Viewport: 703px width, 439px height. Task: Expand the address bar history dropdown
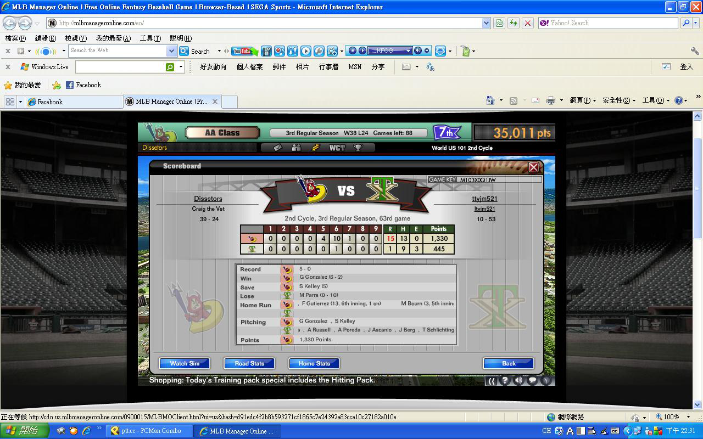click(x=486, y=23)
